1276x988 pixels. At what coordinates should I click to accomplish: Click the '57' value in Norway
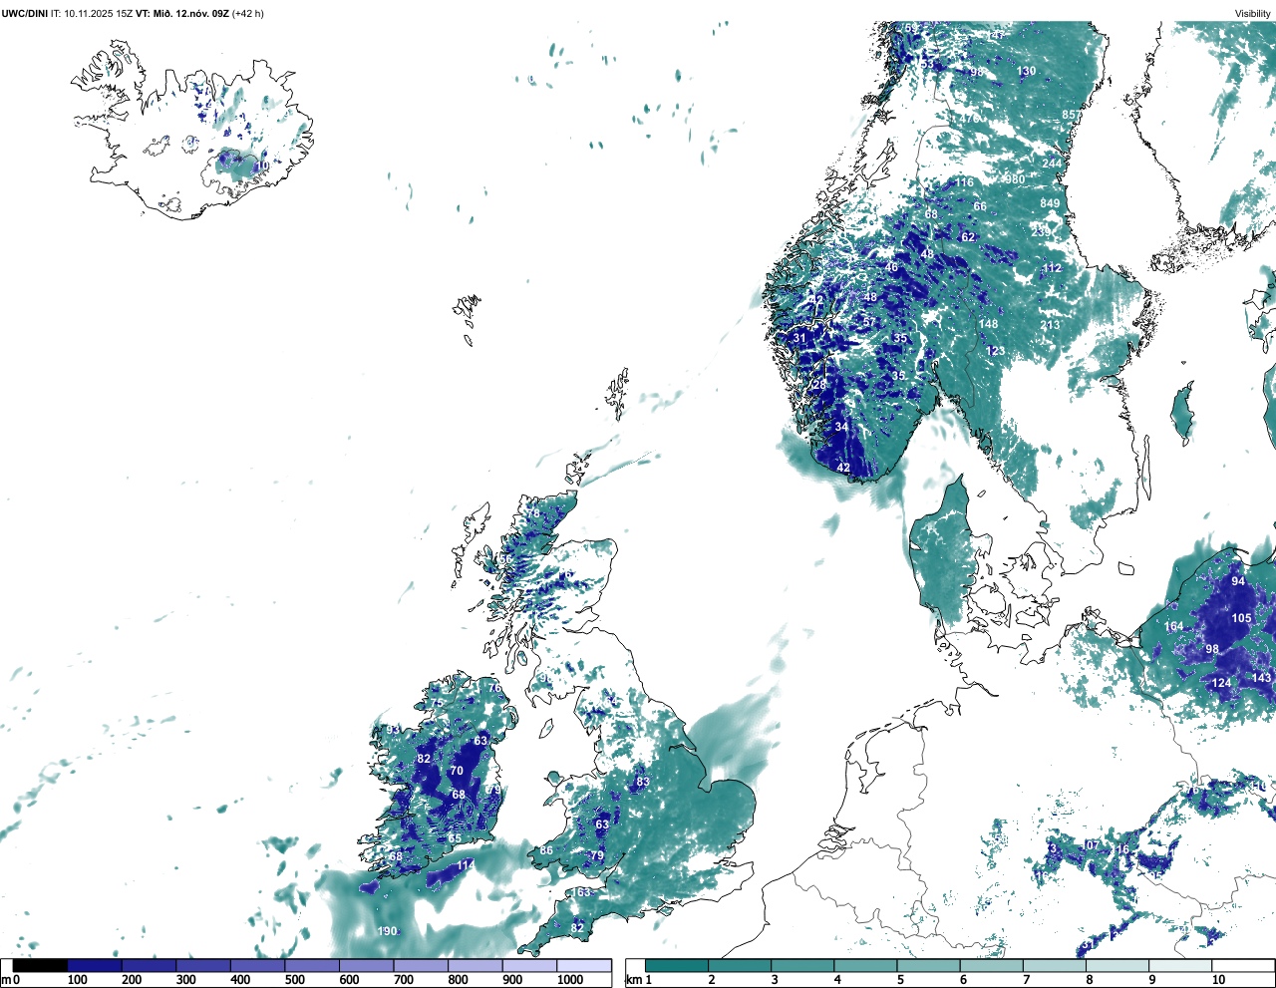[868, 322]
